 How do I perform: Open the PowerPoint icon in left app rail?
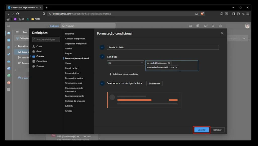9,83
